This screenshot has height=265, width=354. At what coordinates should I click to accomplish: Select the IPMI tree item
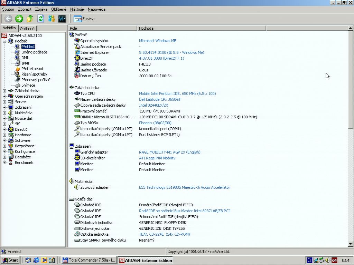(25, 63)
